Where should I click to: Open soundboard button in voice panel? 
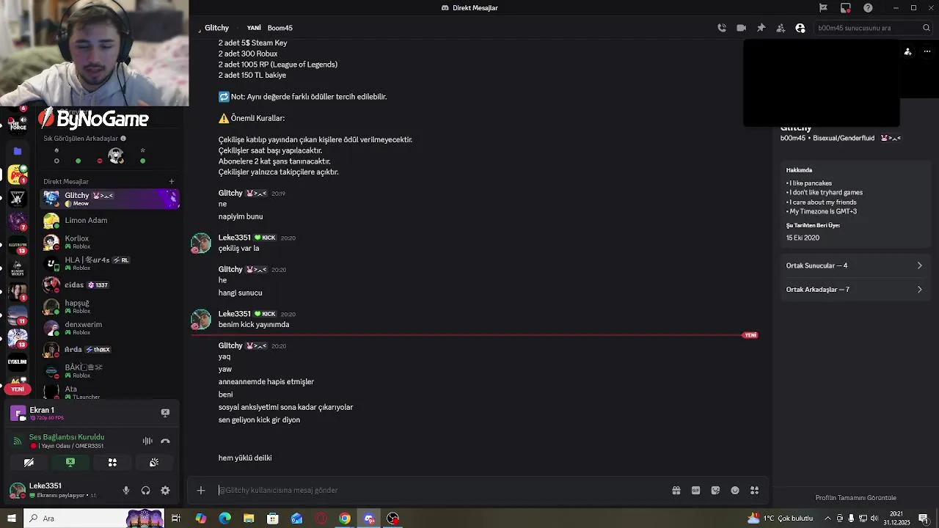click(x=154, y=462)
